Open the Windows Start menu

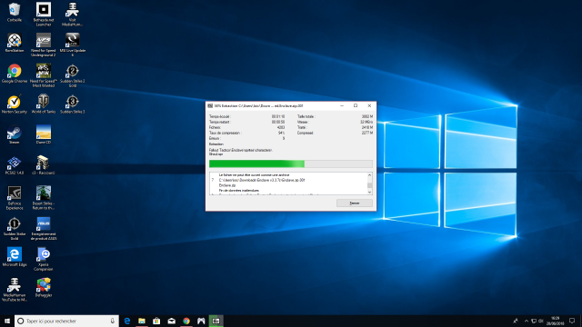coord(7,321)
